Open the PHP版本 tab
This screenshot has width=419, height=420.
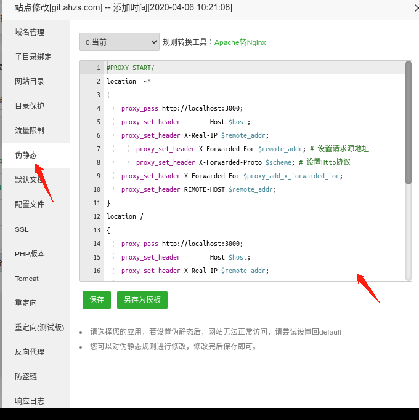pyautogui.click(x=30, y=254)
